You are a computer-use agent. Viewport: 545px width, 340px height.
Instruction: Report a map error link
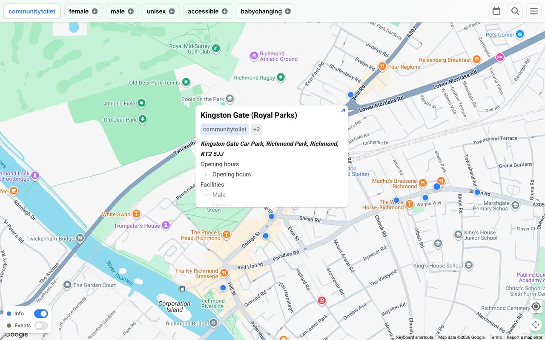coord(525,337)
